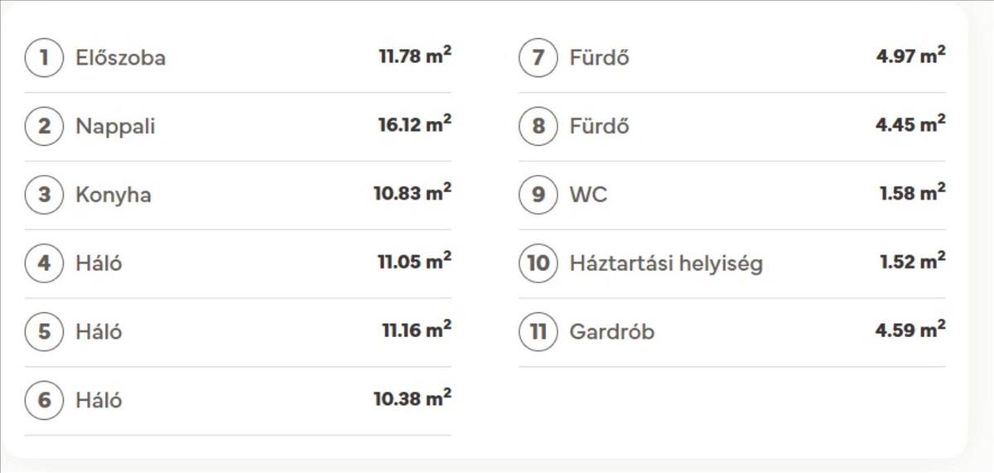This screenshot has height=473, width=994.
Task: Select the Nappali room label
Action: (x=115, y=127)
